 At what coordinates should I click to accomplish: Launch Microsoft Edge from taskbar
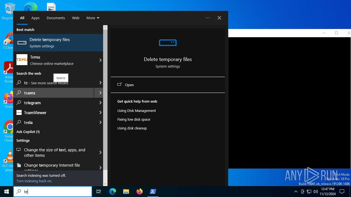(113, 192)
